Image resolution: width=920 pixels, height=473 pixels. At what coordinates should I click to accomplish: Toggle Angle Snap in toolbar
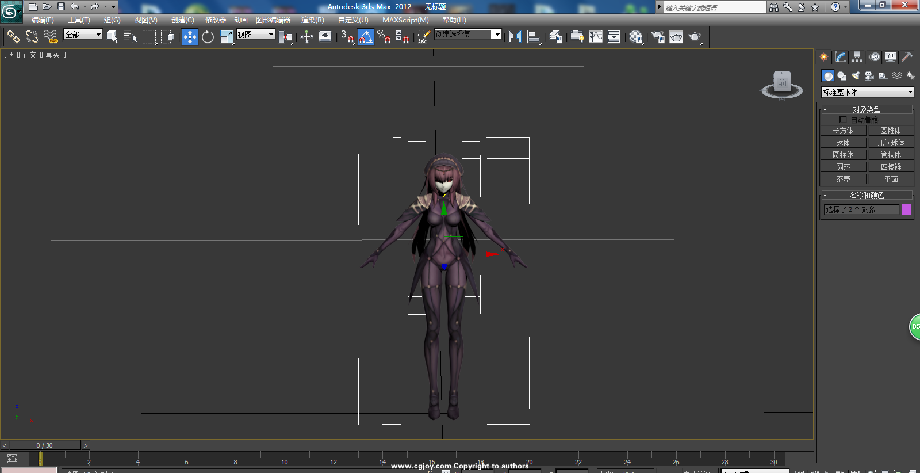coord(365,37)
